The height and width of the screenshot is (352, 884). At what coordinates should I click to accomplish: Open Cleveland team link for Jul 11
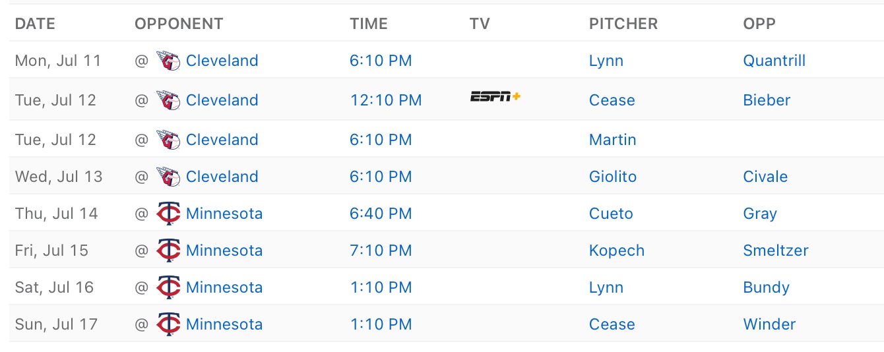pyautogui.click(x=222, y=61)
